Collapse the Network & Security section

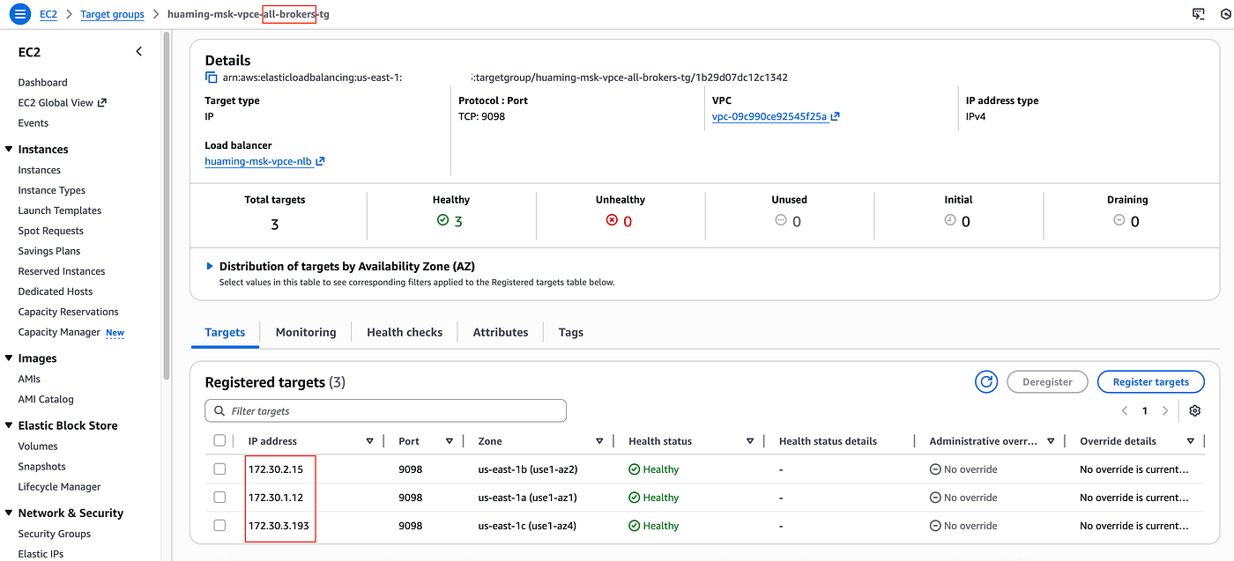pos(9,513)
